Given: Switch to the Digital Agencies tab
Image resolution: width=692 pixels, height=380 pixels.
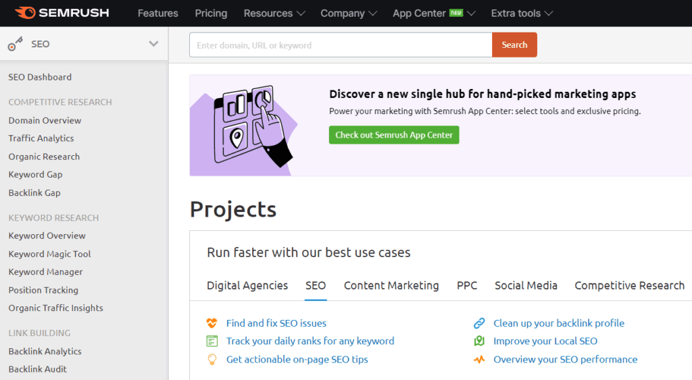Looking at the screenshot, I should point(247,286).
